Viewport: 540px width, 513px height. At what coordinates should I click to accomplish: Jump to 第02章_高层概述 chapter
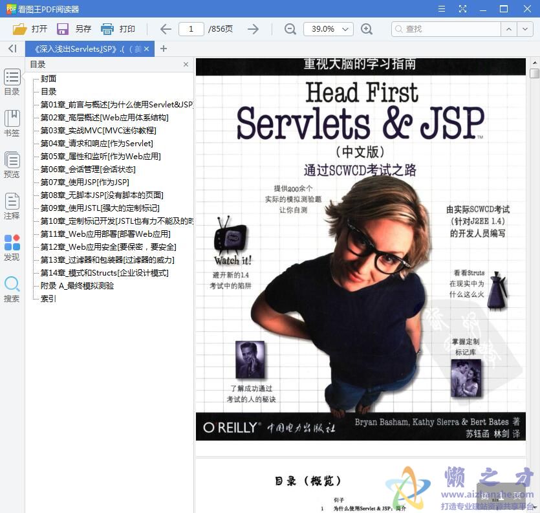[x=105, y=118]
